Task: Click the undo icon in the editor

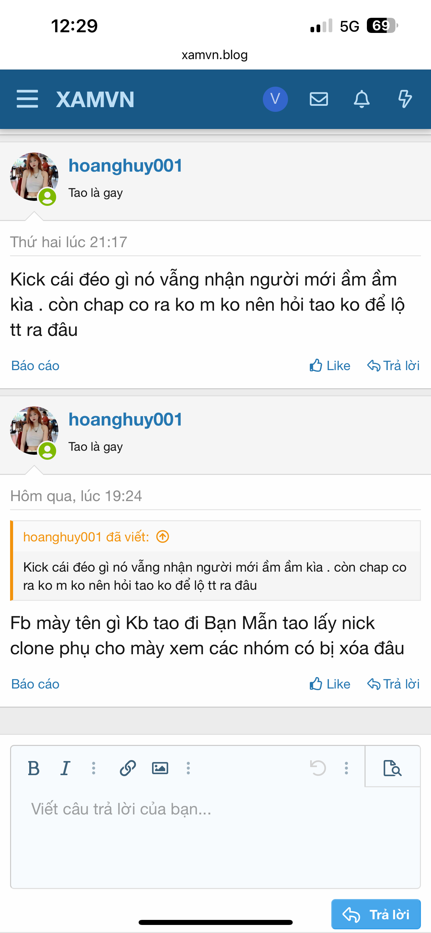Action: click(318, 768)
